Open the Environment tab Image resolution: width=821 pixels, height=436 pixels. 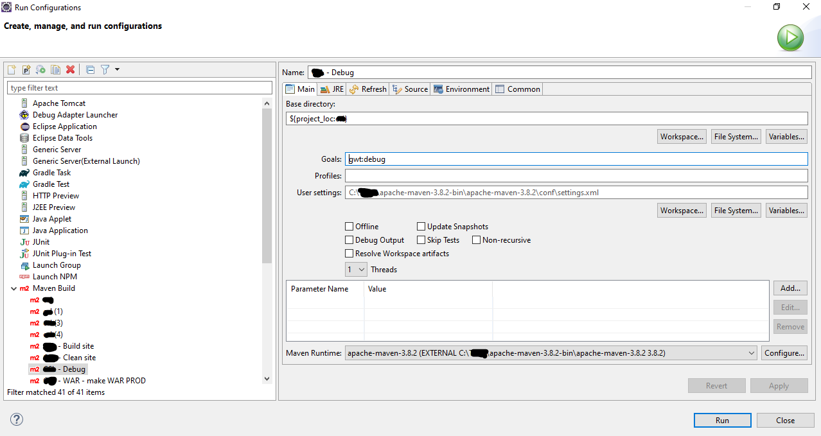(461, 89)
